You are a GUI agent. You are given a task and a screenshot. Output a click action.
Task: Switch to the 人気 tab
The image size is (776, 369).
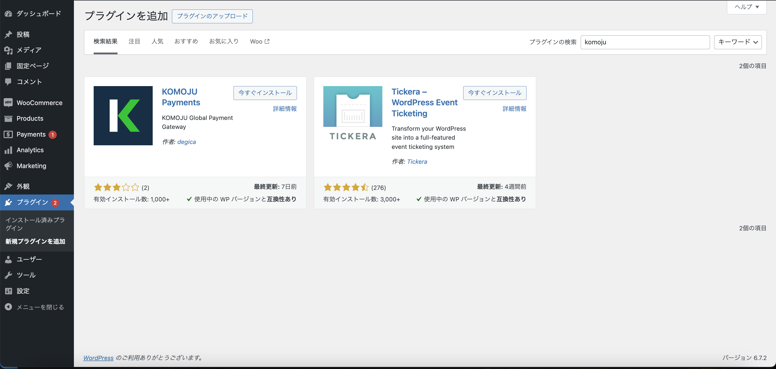(x=157, y=42)
